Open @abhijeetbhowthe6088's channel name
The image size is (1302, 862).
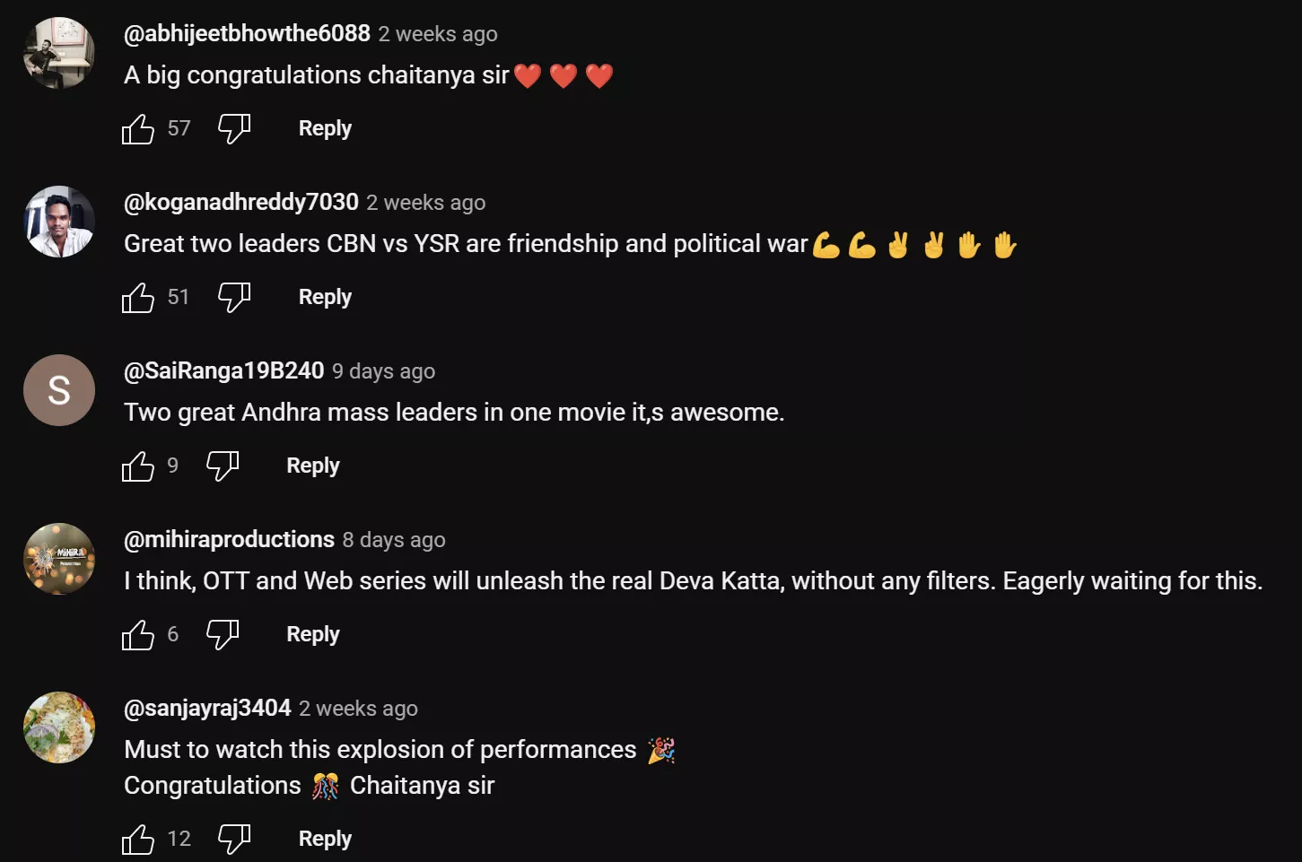(x=247, y=33)
